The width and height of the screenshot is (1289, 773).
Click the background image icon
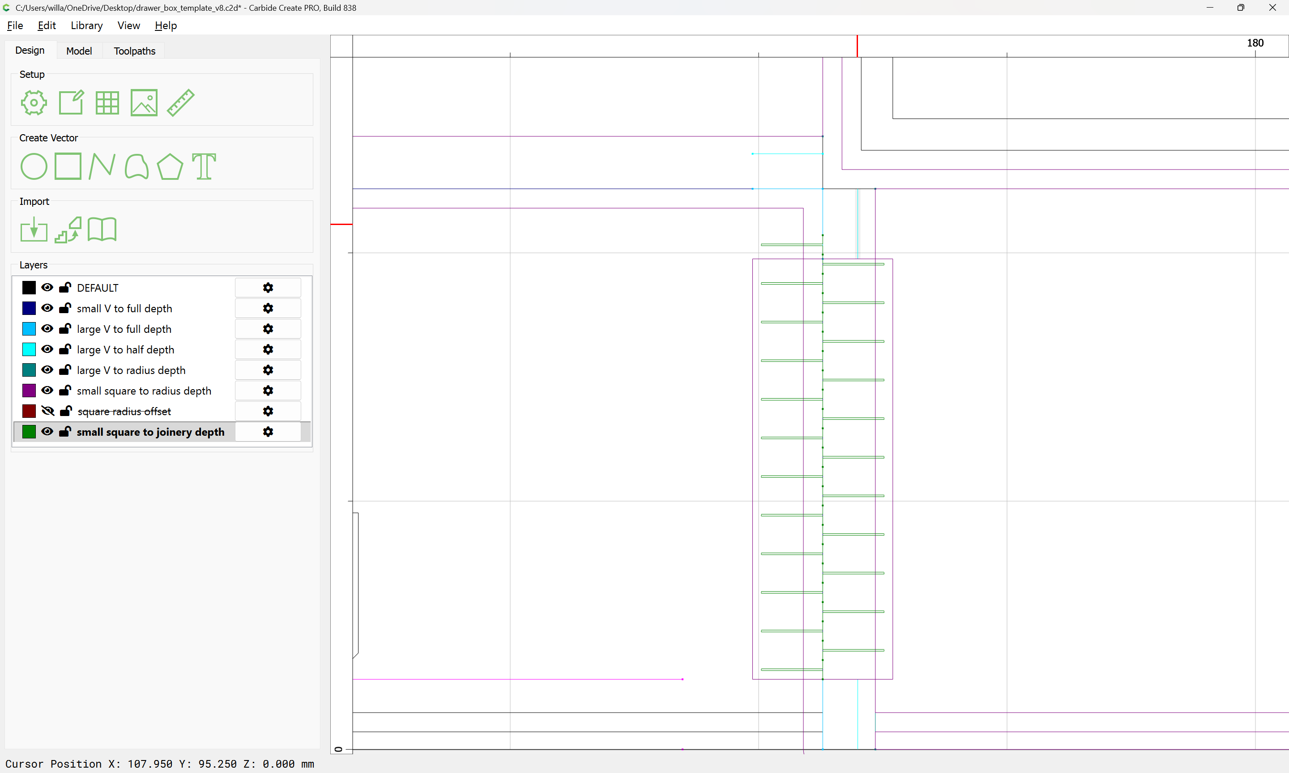(x=144, y=102)
